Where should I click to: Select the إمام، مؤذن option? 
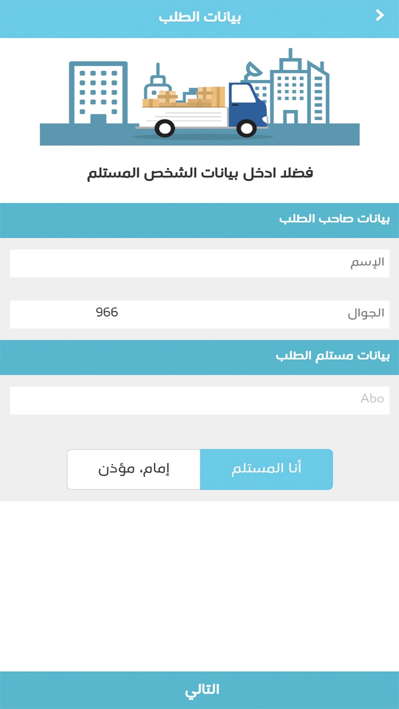134,469
